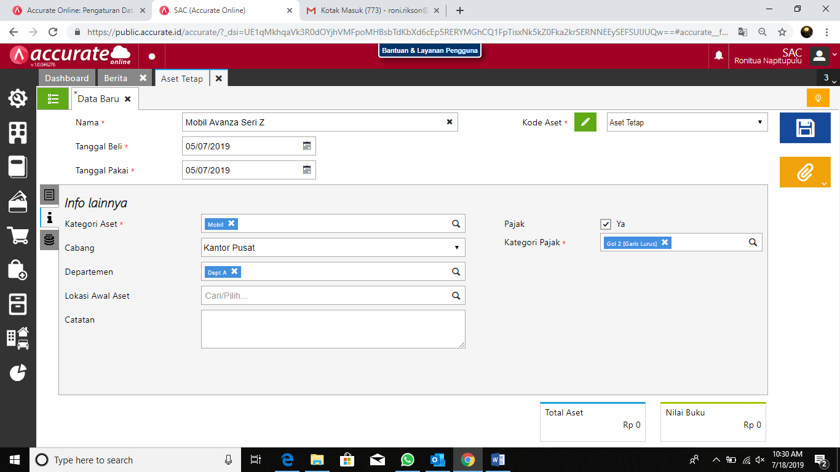Switch to the Berita tab
The height and width of the screenshot is (472, 840).
tap(116, 78)
